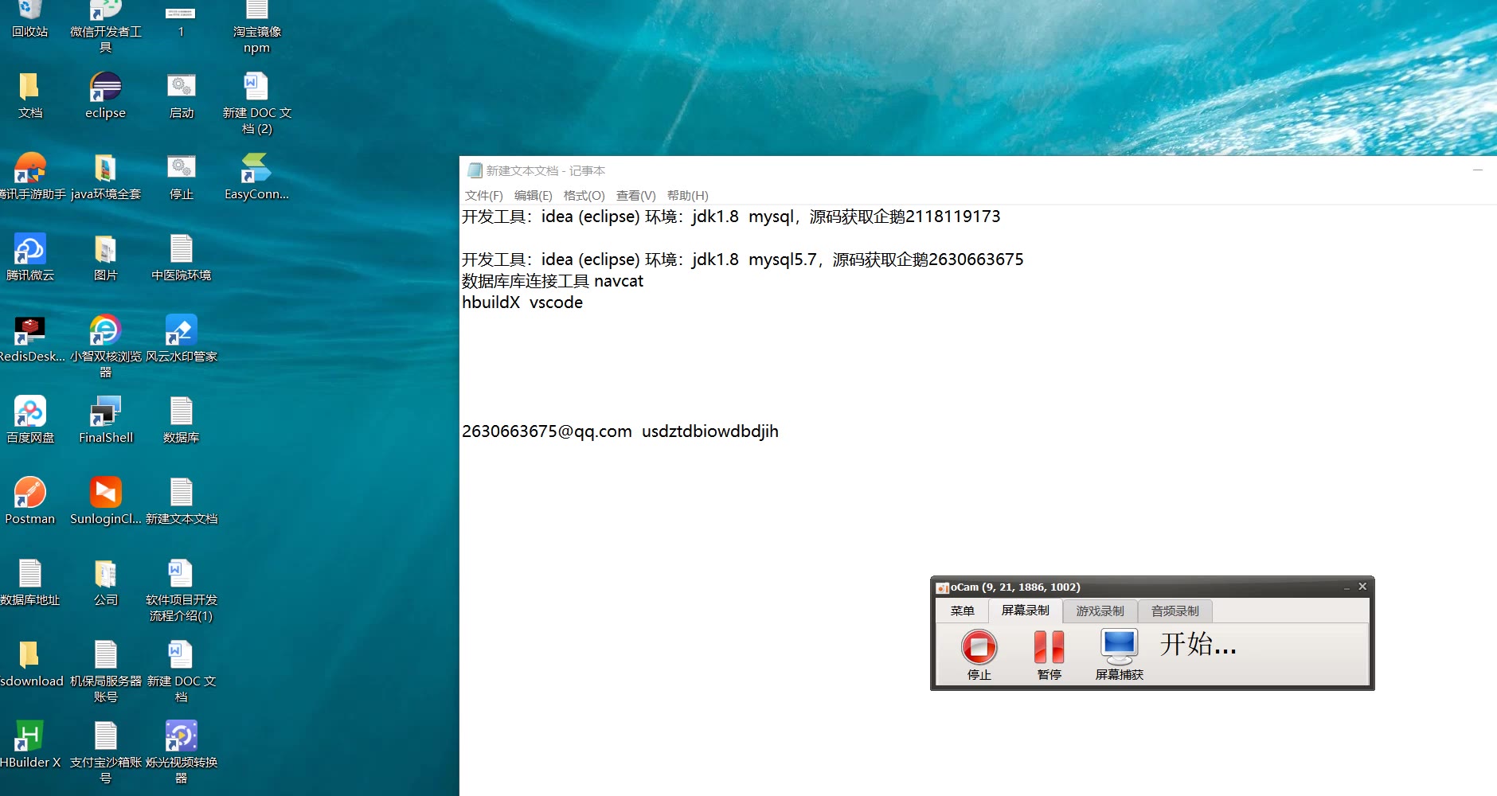Image resolution: width=1497 pixels, height=796 pixels.
Task: Click the word usdztdbiowdbdjih in Notepad
Action: tap(710, 431)
